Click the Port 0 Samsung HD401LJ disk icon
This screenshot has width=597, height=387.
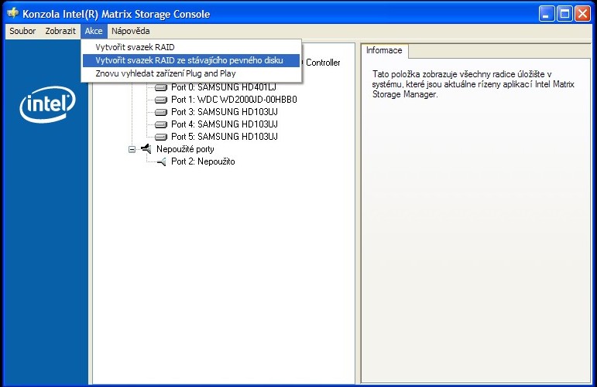coord(161,87)
